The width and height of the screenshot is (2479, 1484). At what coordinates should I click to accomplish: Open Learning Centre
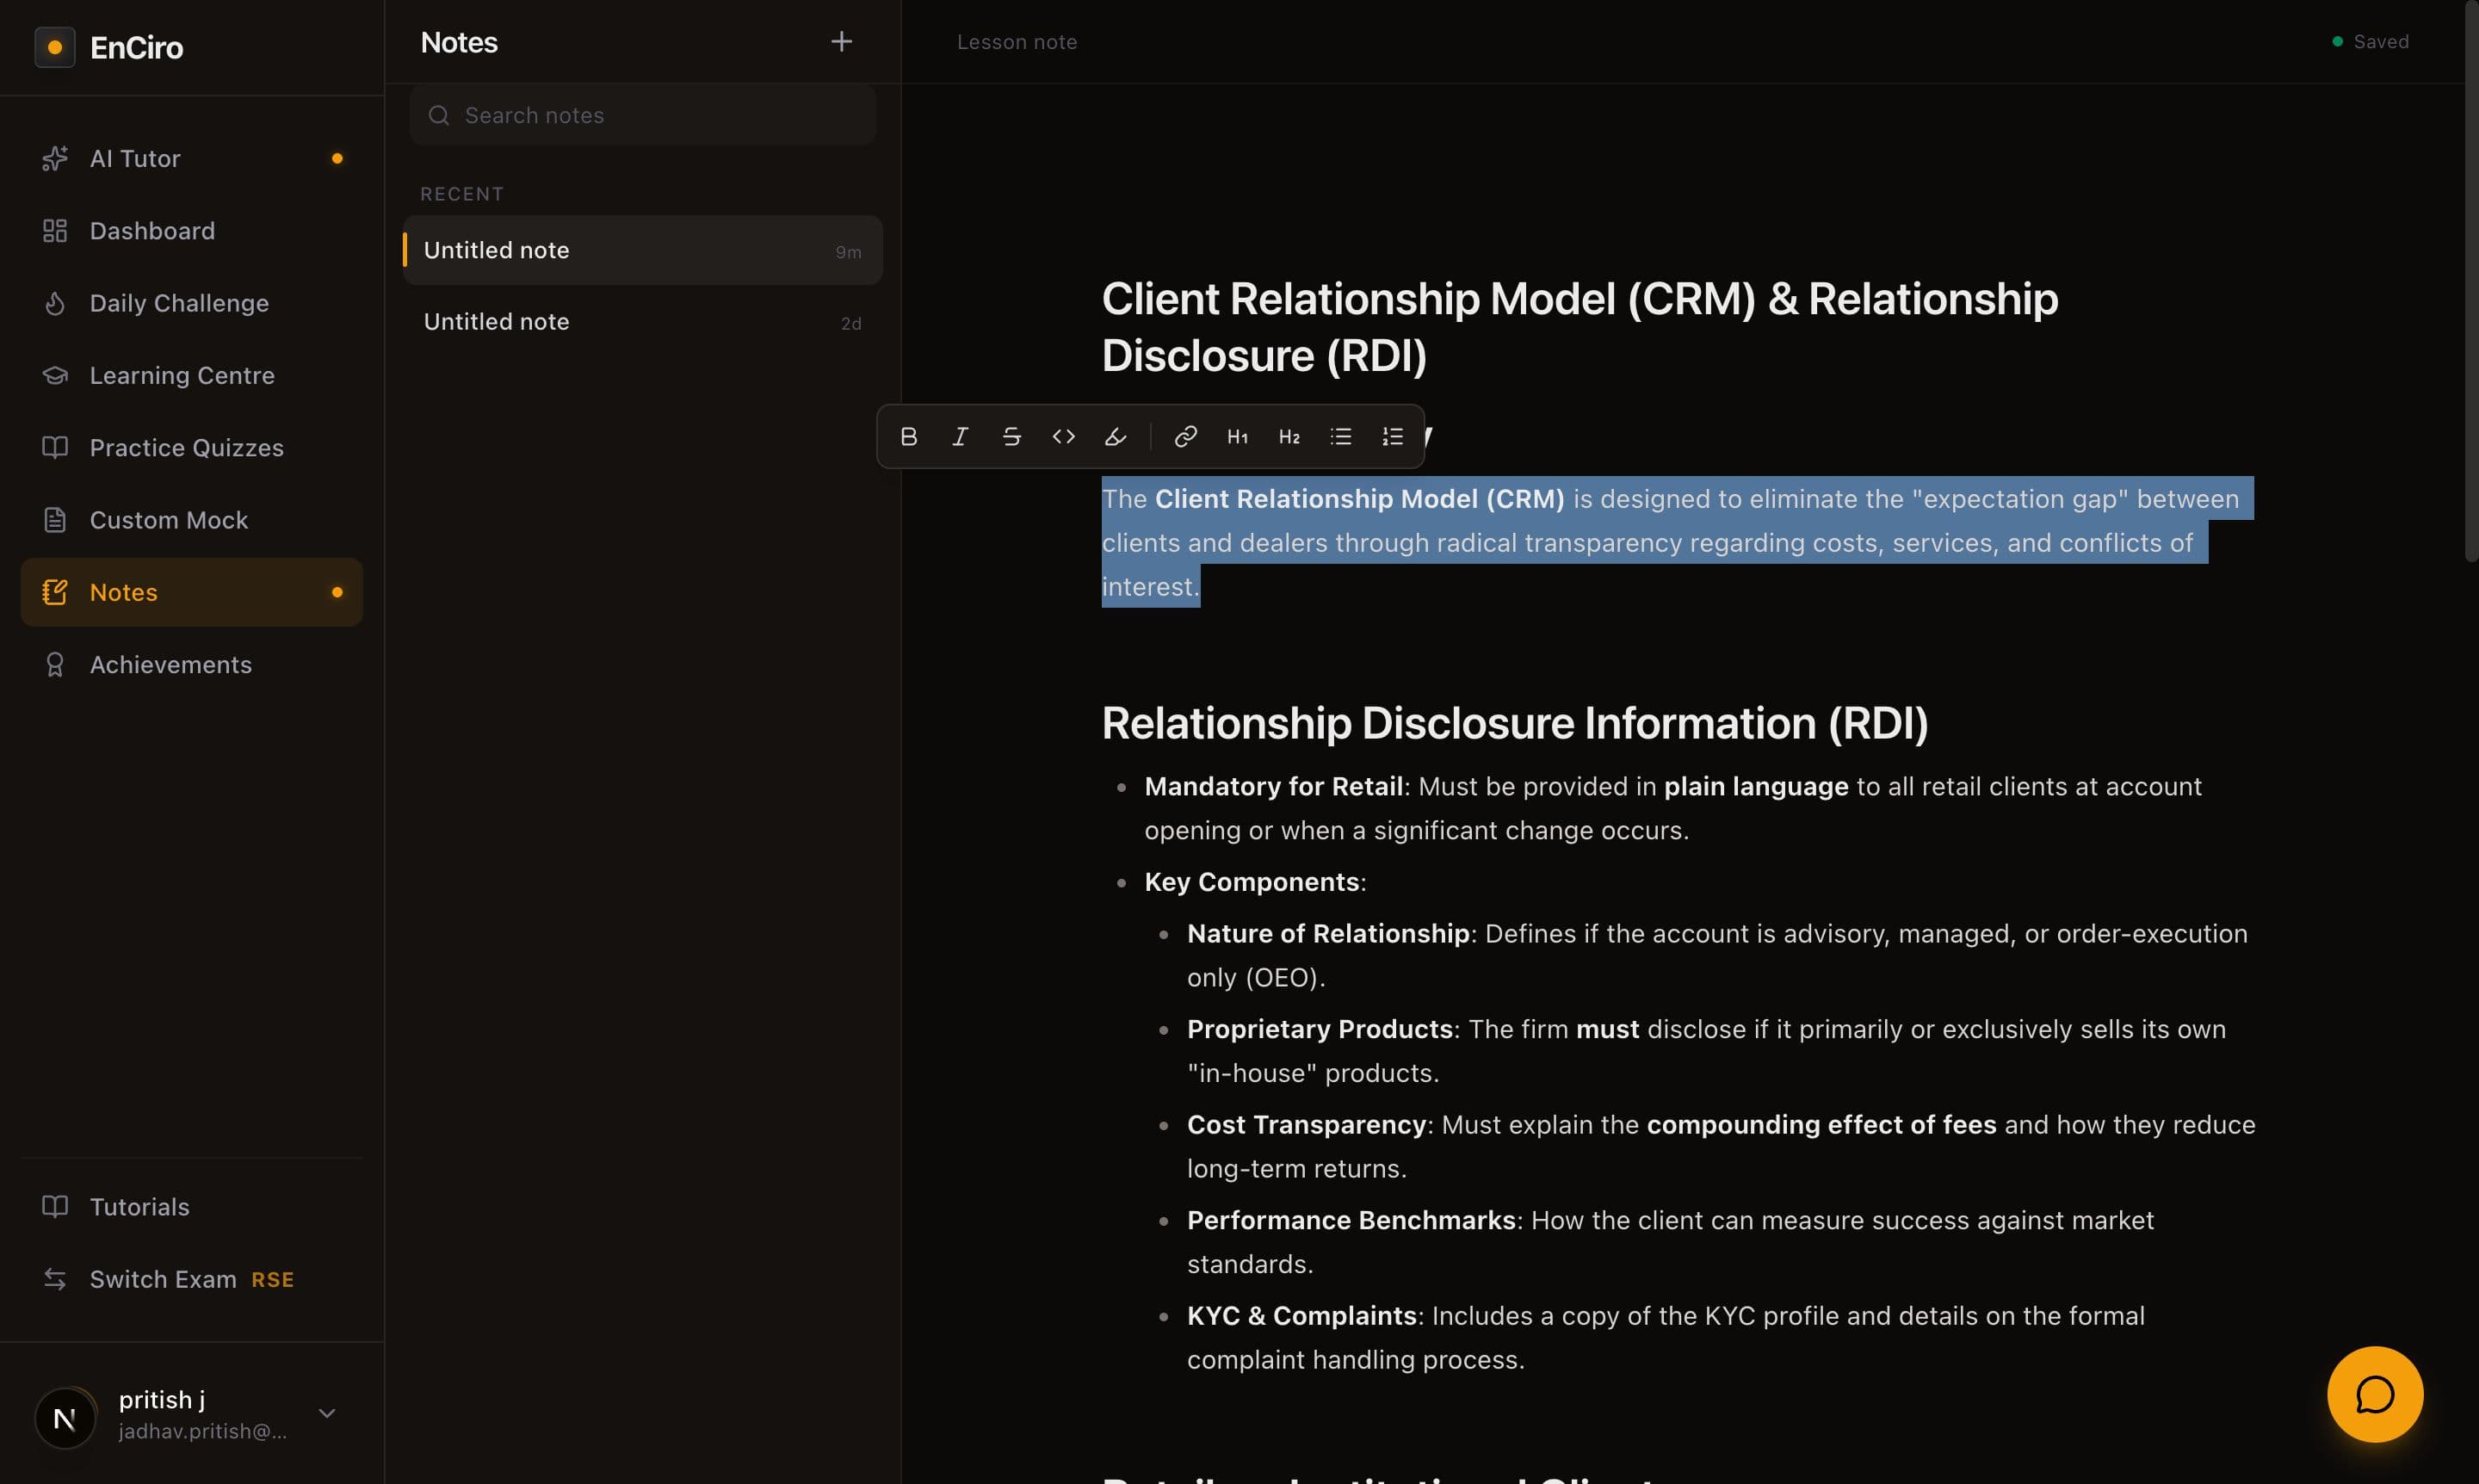[x=191, y=375]
